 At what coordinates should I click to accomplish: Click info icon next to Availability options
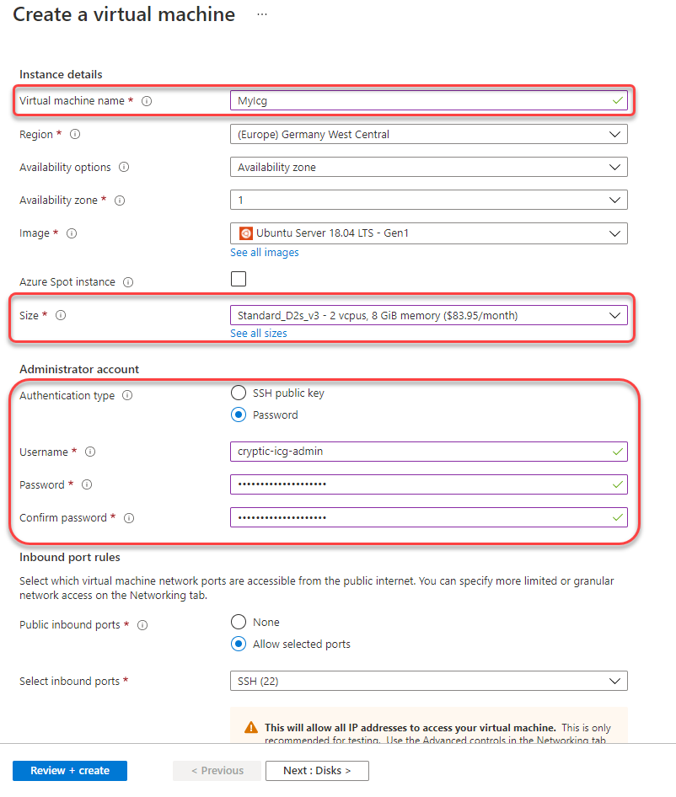[x=124, y=168]
